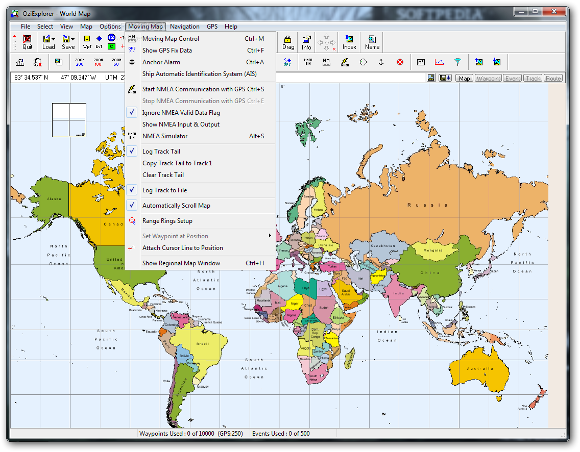Image resolution: width=580 pixels, height=452 pixels.
Task: Set map zoom to 50
Action: pyautogui.click(x=116, y=62)
